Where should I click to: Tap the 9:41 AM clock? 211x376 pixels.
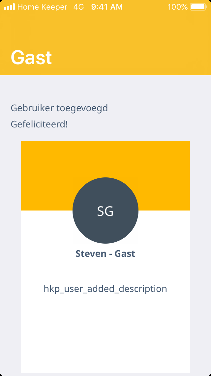(107, 7)
